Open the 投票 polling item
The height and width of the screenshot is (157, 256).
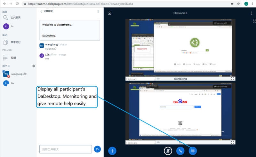click(13, 58)
